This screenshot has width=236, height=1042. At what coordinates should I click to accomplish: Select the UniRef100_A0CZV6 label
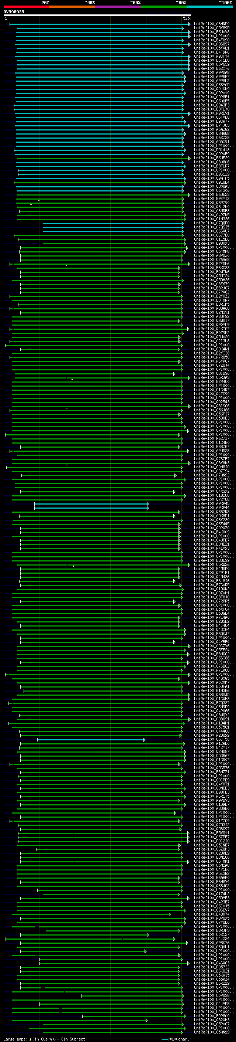pos(212,646)
